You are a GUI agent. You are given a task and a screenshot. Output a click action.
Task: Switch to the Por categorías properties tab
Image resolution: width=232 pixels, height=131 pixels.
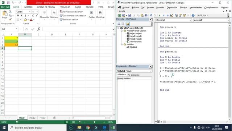133,75
